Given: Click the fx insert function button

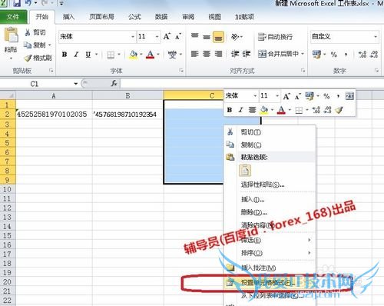Looking at the screenshot, I should (114, 83).
